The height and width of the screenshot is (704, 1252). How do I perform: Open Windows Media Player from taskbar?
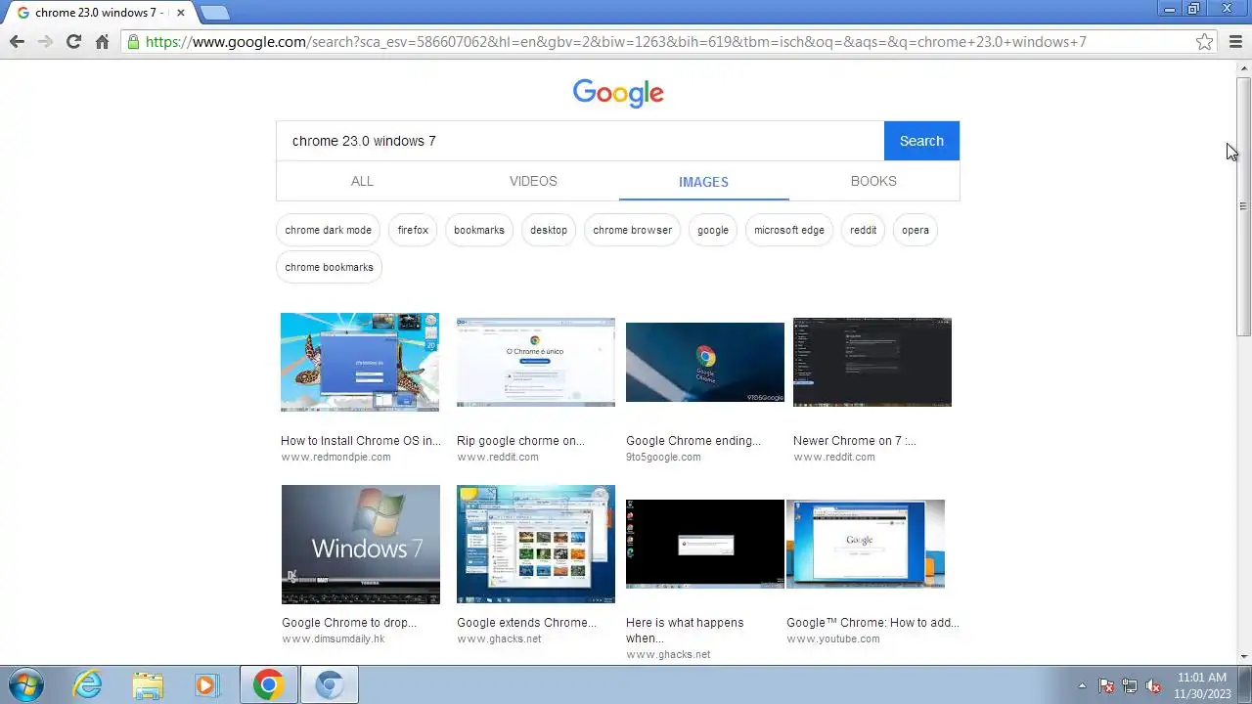206,684
